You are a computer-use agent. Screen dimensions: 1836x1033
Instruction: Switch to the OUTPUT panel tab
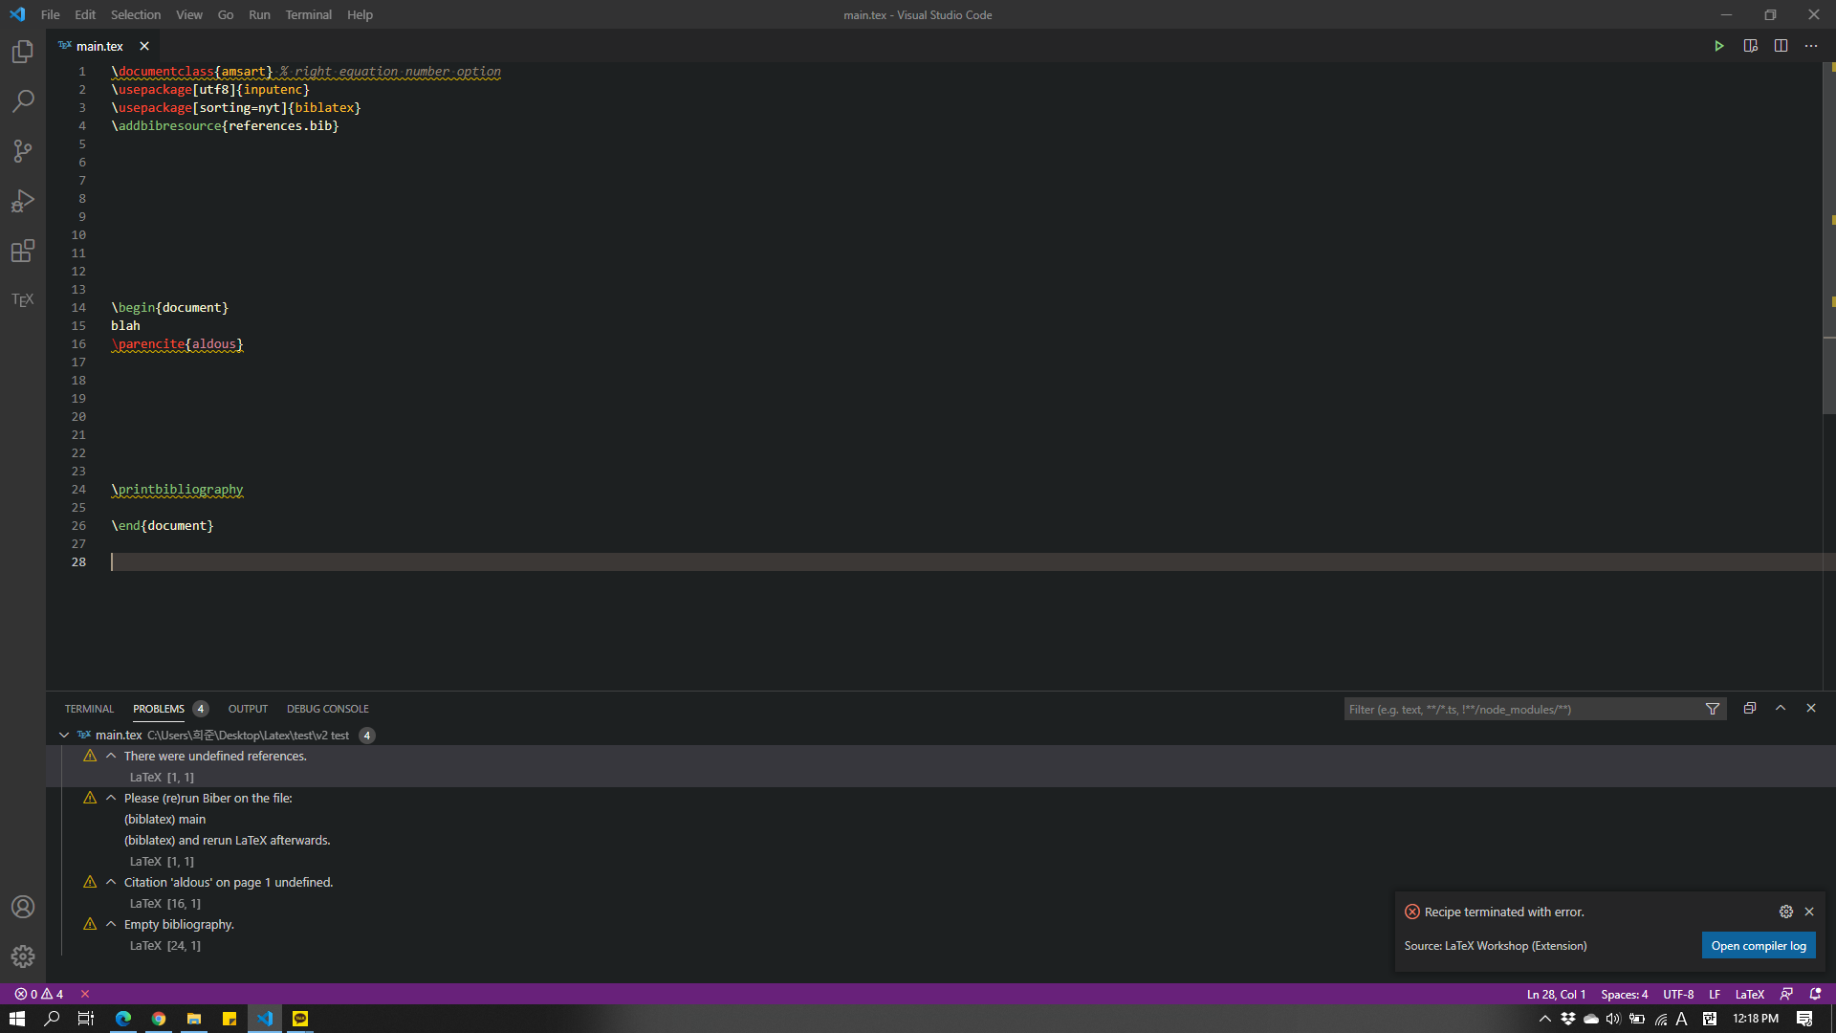tap(247, 708)
